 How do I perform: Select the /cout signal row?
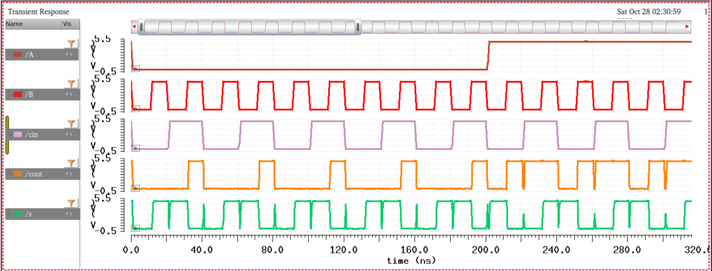42,174
